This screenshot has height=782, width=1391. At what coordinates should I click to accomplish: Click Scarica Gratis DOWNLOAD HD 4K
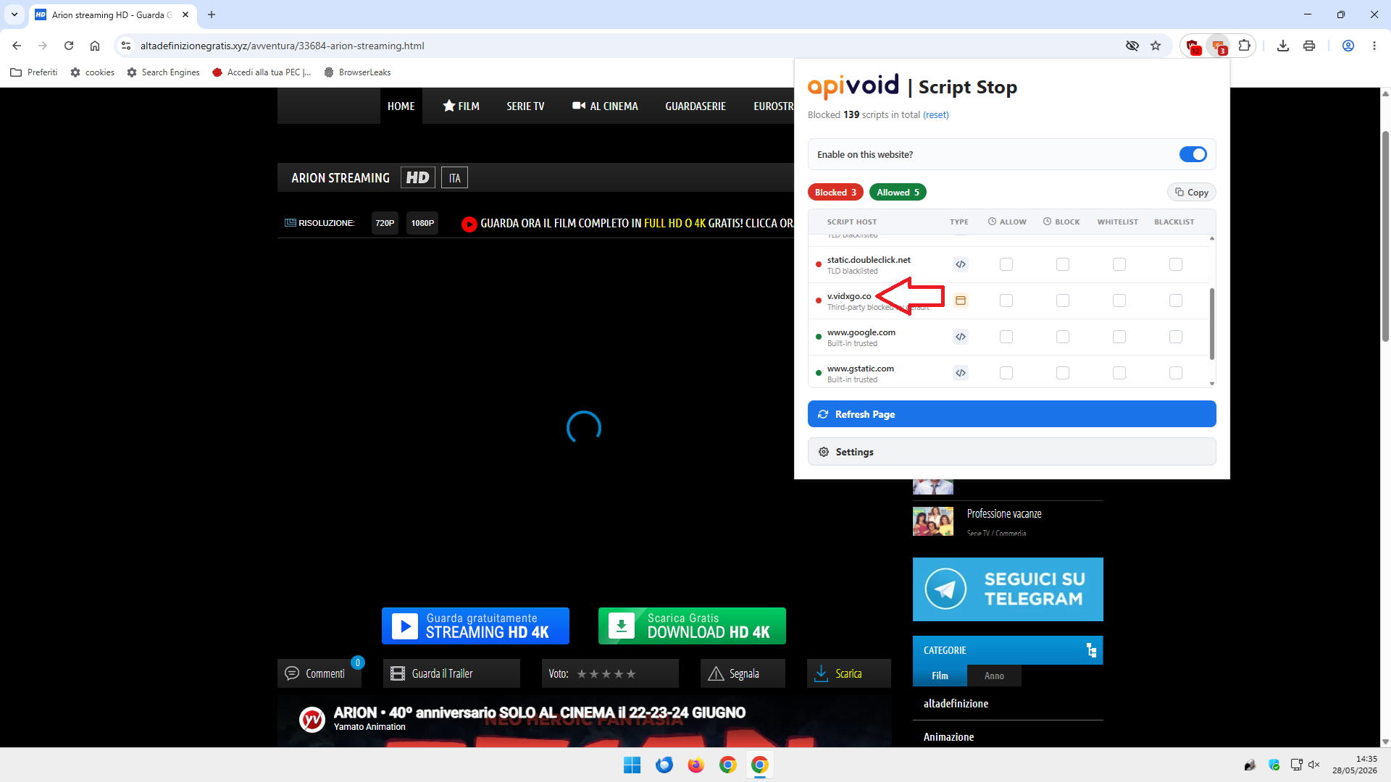pyautogui.click(x=692, y=626)
